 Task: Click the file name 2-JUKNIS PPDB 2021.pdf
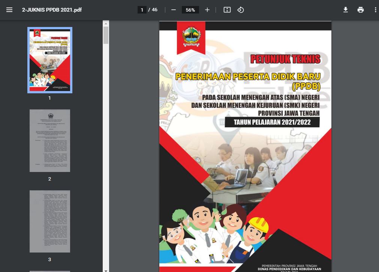pos(52,10)
